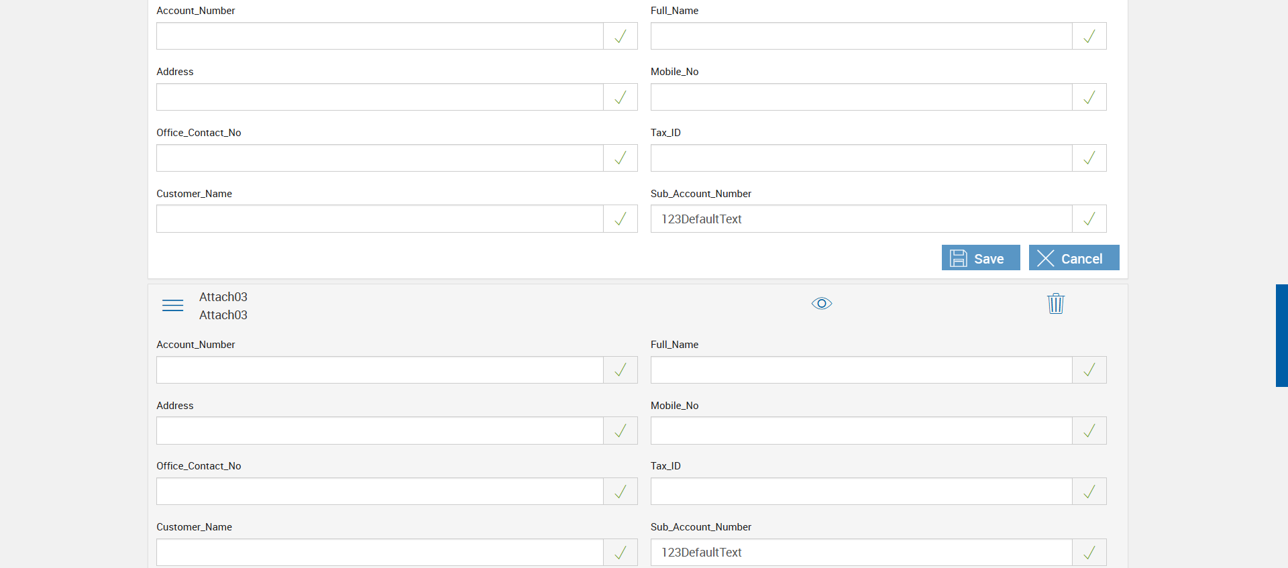
Task: Confirm the Tax_ID checkmark in the Attach03 form
Action: point(1089,492)
